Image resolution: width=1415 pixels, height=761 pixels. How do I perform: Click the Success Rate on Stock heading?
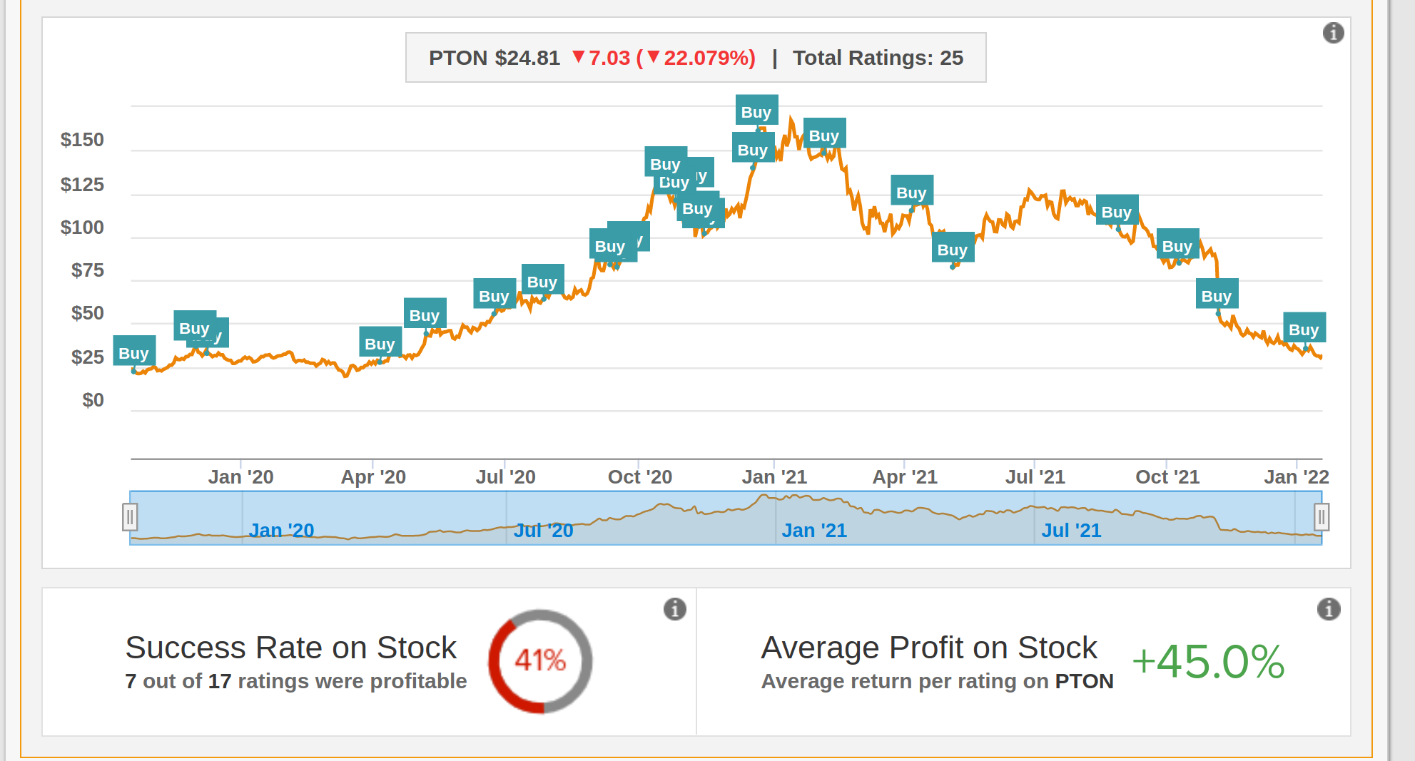[290, 648]
